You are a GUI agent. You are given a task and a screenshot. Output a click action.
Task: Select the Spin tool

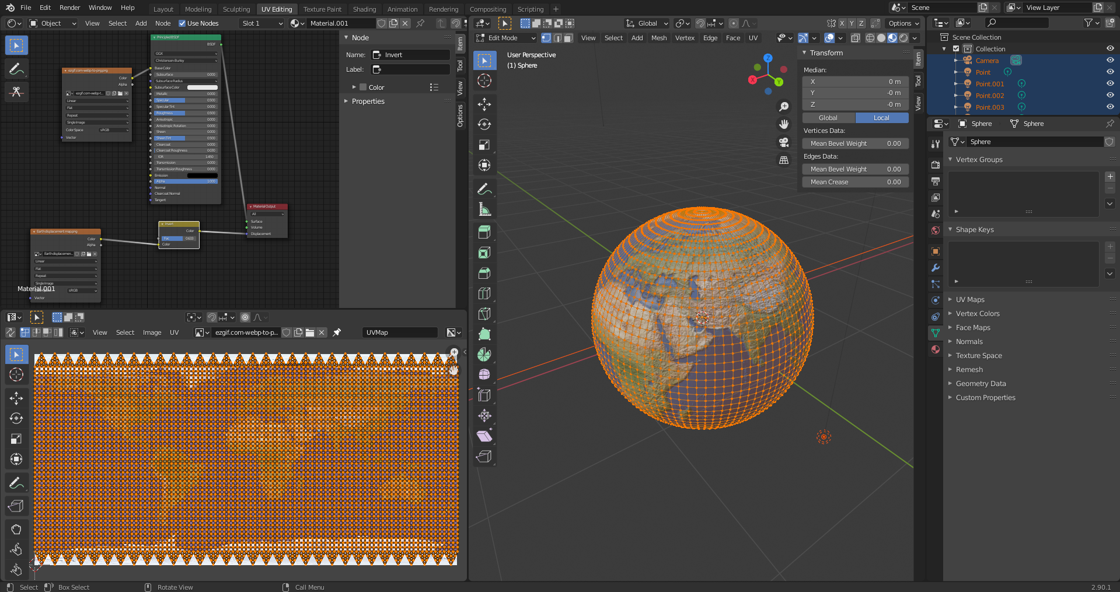pos(484,355)
